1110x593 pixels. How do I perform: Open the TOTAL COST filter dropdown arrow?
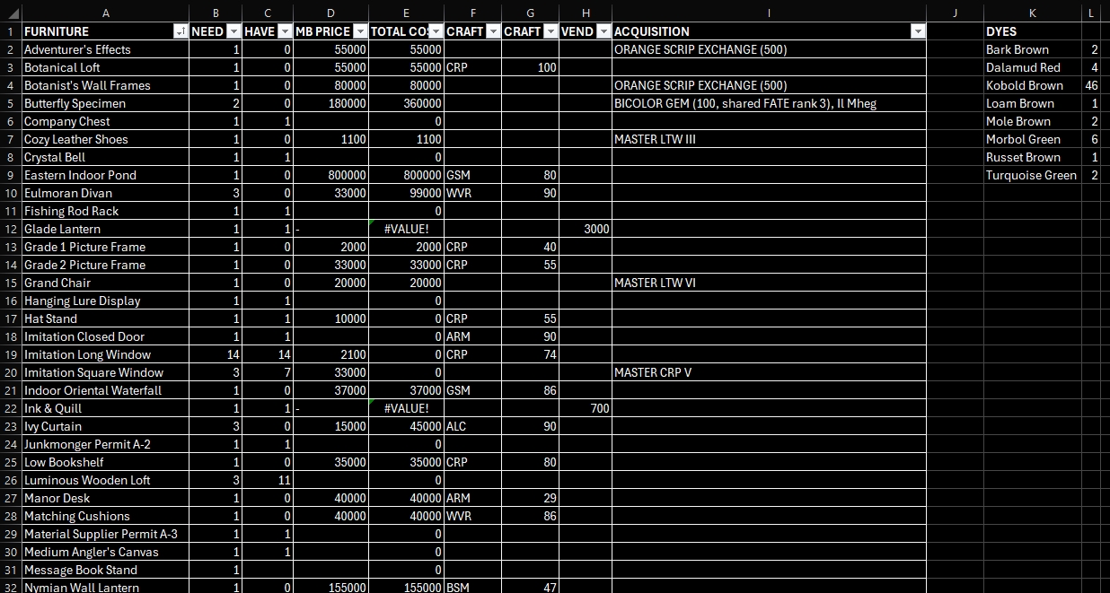coord(435,31)
